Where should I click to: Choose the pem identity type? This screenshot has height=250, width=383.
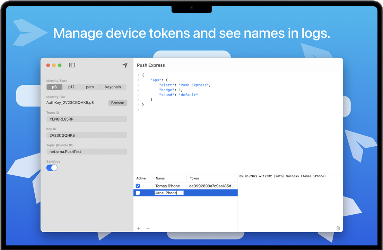click(x=90, y=87)
